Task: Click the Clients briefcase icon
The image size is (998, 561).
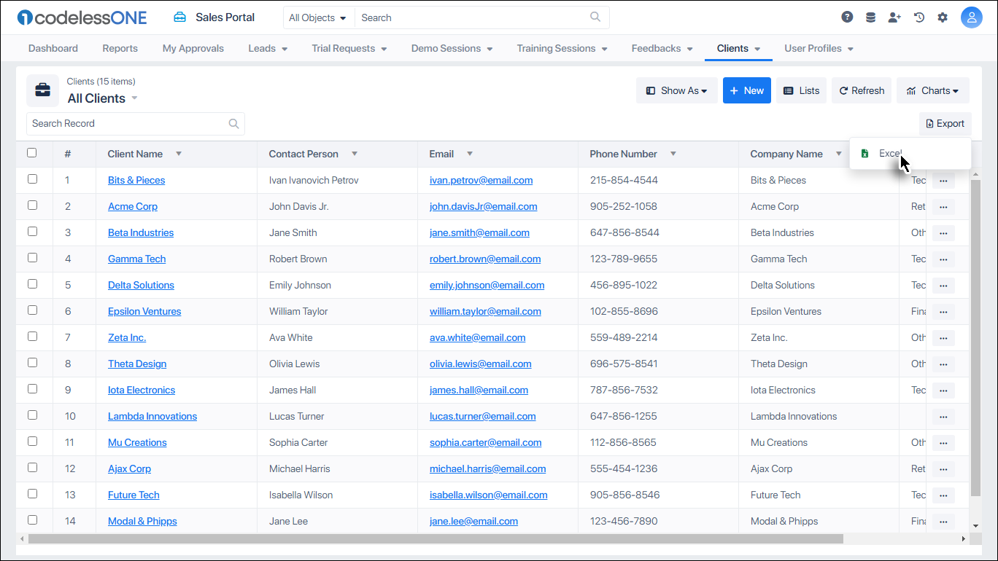Action: click(43, 90)
